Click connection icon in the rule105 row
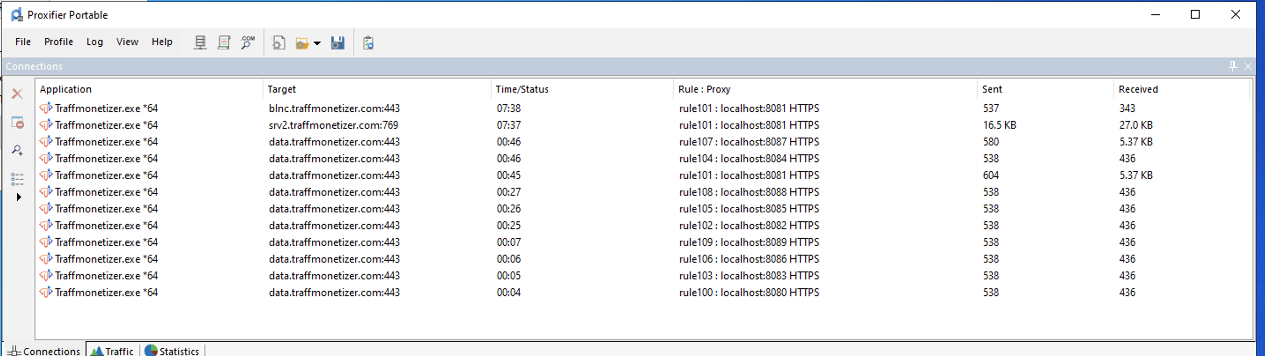The width and height of the screenshot is (1265, 356). 46,209
